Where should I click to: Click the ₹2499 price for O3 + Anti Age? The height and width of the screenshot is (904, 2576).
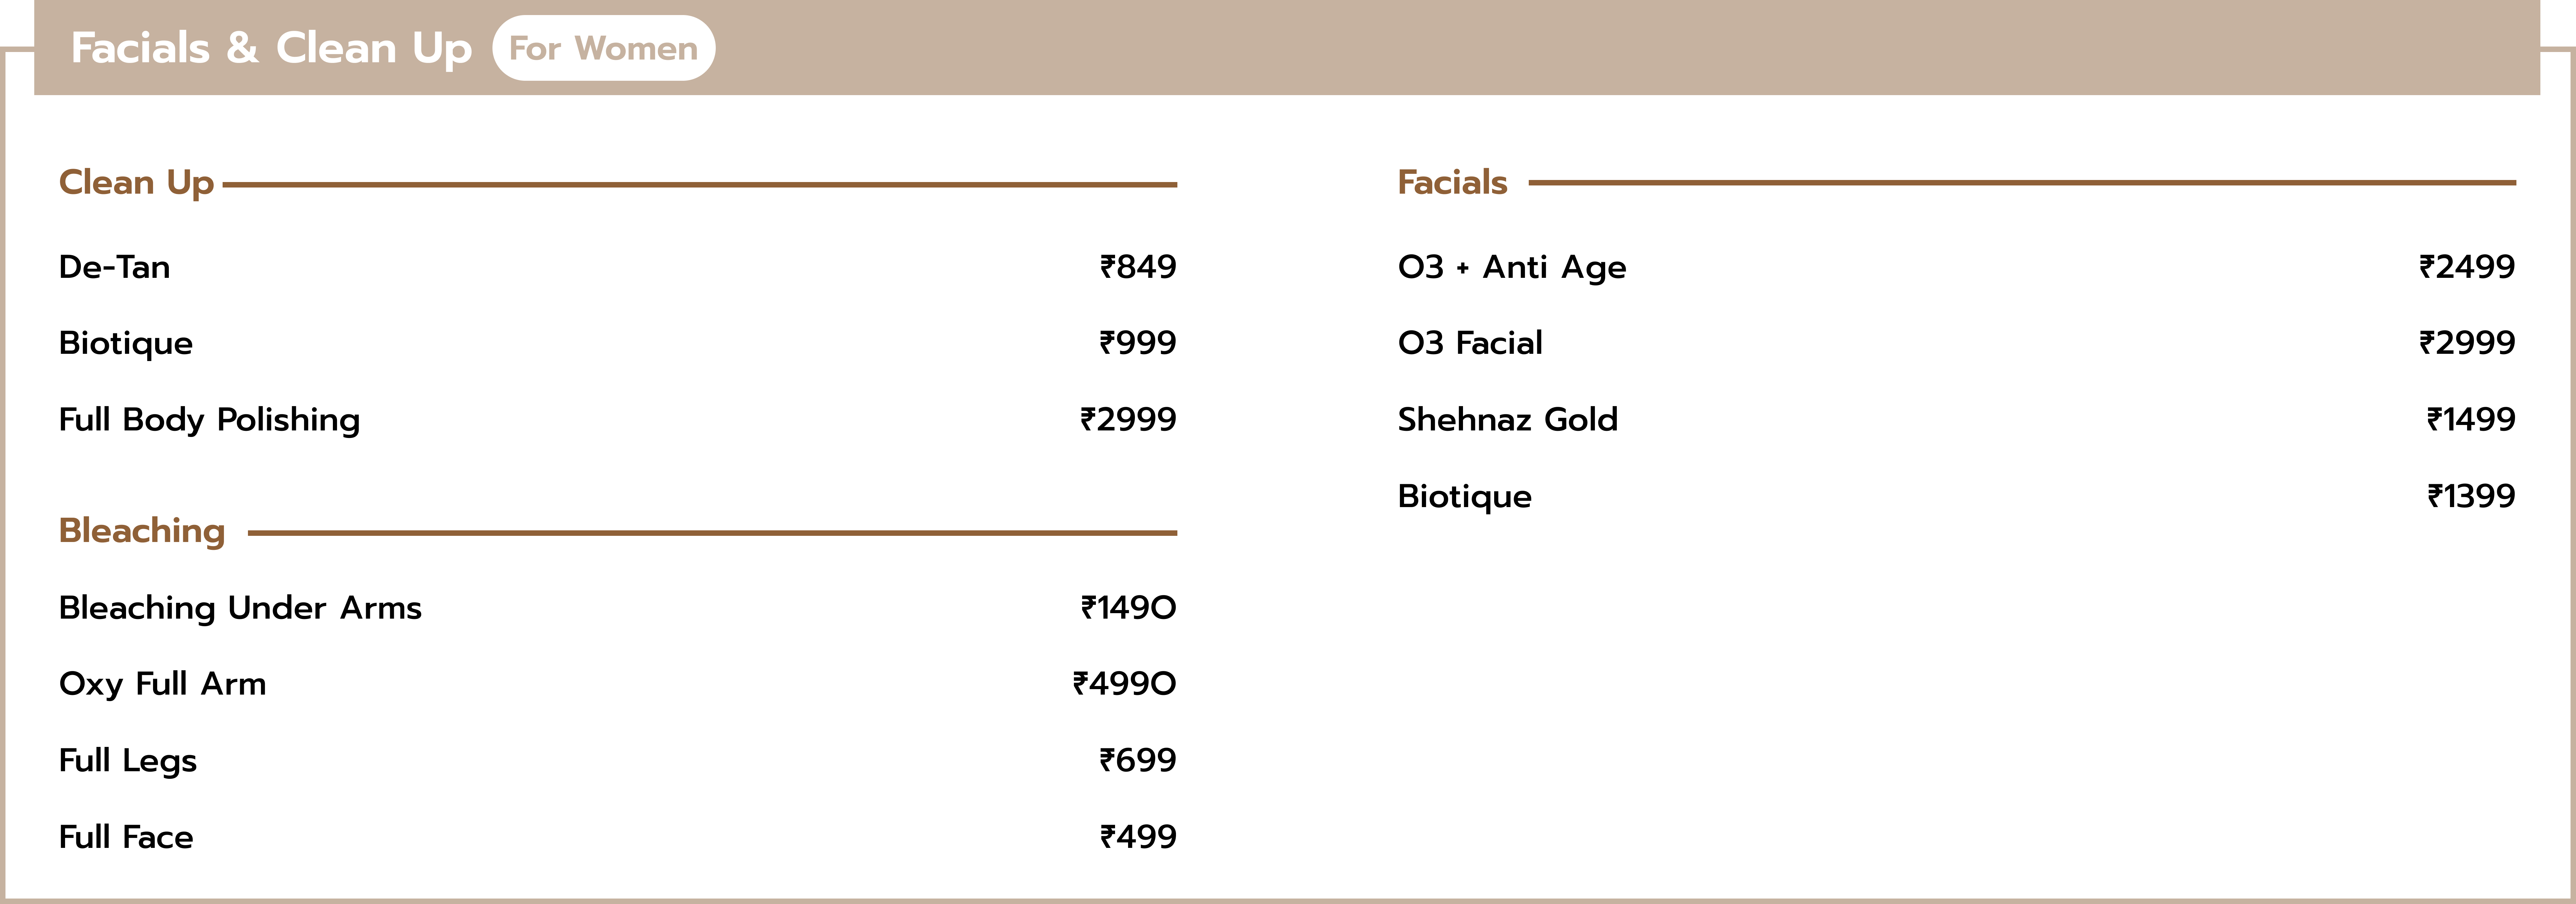coord(2467,267)
